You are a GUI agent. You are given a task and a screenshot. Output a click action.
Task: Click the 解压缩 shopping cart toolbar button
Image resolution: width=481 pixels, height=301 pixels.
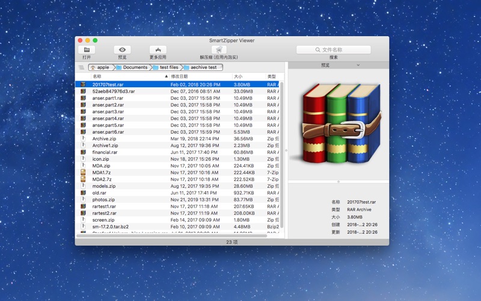219,50
